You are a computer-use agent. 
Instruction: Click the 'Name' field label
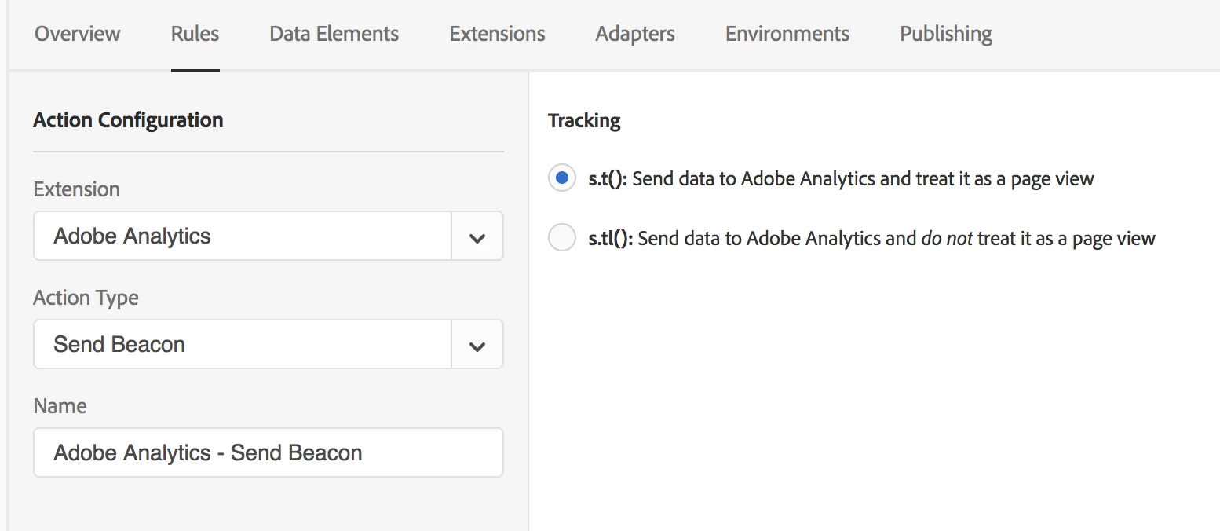60,406
